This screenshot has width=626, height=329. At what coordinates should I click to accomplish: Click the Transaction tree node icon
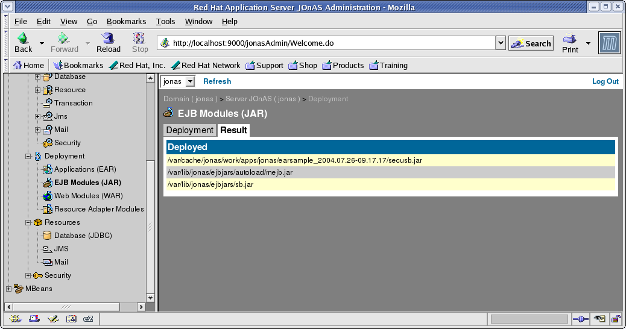48,103
